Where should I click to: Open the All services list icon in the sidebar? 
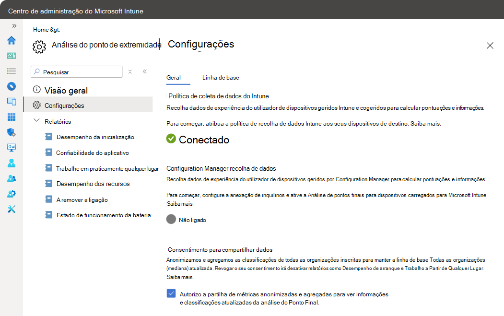(12, 71)
